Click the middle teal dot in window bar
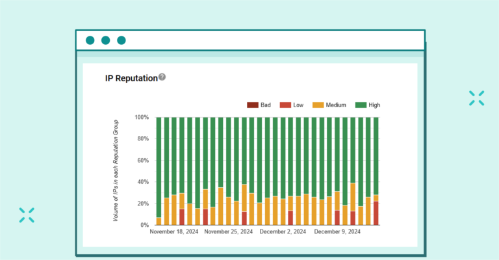 point(105,40)
